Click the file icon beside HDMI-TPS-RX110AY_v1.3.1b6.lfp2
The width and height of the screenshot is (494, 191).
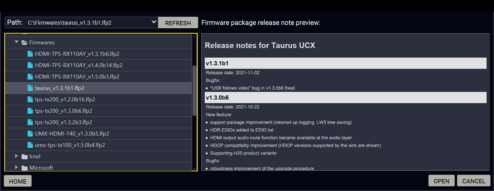point(30,54)
